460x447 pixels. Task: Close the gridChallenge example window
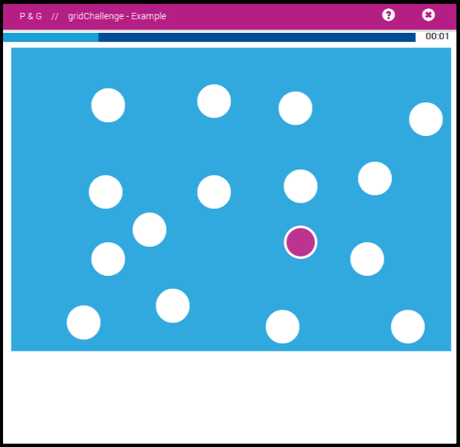click(429, 15)
